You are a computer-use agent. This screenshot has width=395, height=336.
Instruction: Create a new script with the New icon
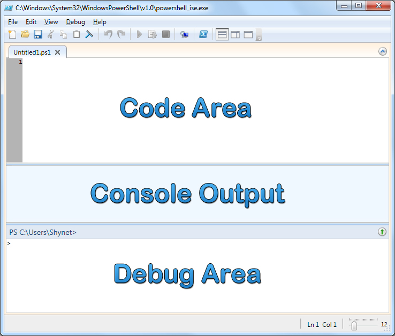(x=12, y=35)
